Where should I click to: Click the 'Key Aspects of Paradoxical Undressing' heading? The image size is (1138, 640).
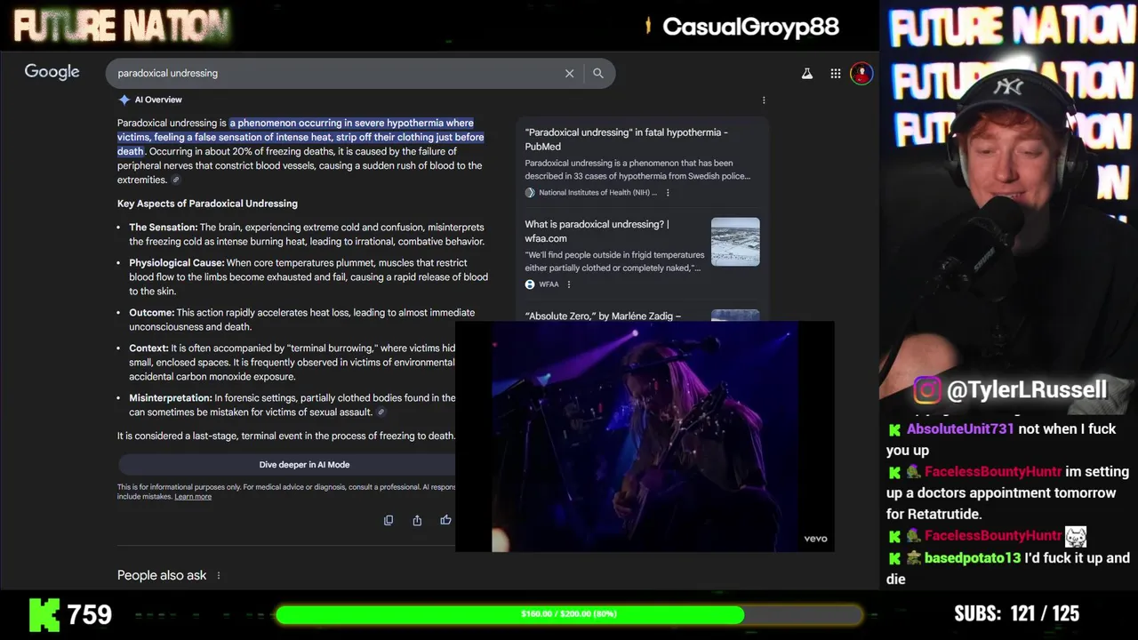(x=207, y=204)
